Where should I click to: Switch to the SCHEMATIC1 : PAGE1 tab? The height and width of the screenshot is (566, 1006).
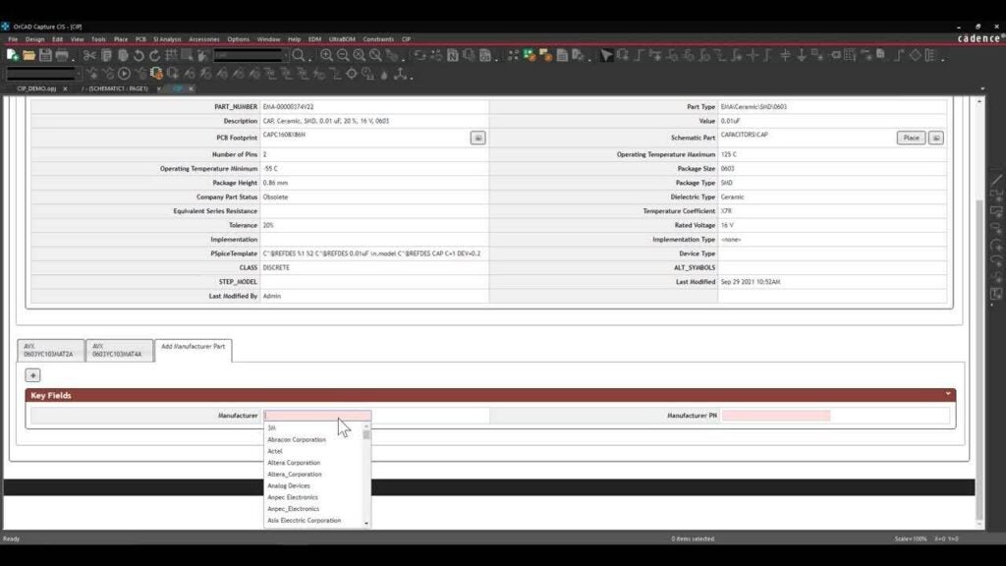(114, 88)
